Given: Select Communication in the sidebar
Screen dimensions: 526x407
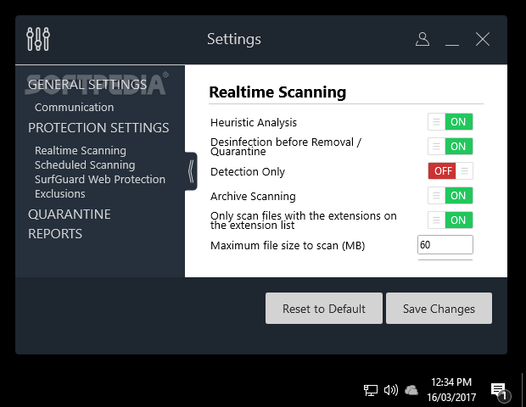Looking at the screenshot, I should 74,108.
